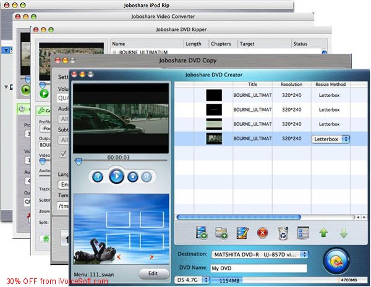The image size is (371, 287).
Task: Open the D5 4.7G disc size dropdown
Action: coord(192,280)
